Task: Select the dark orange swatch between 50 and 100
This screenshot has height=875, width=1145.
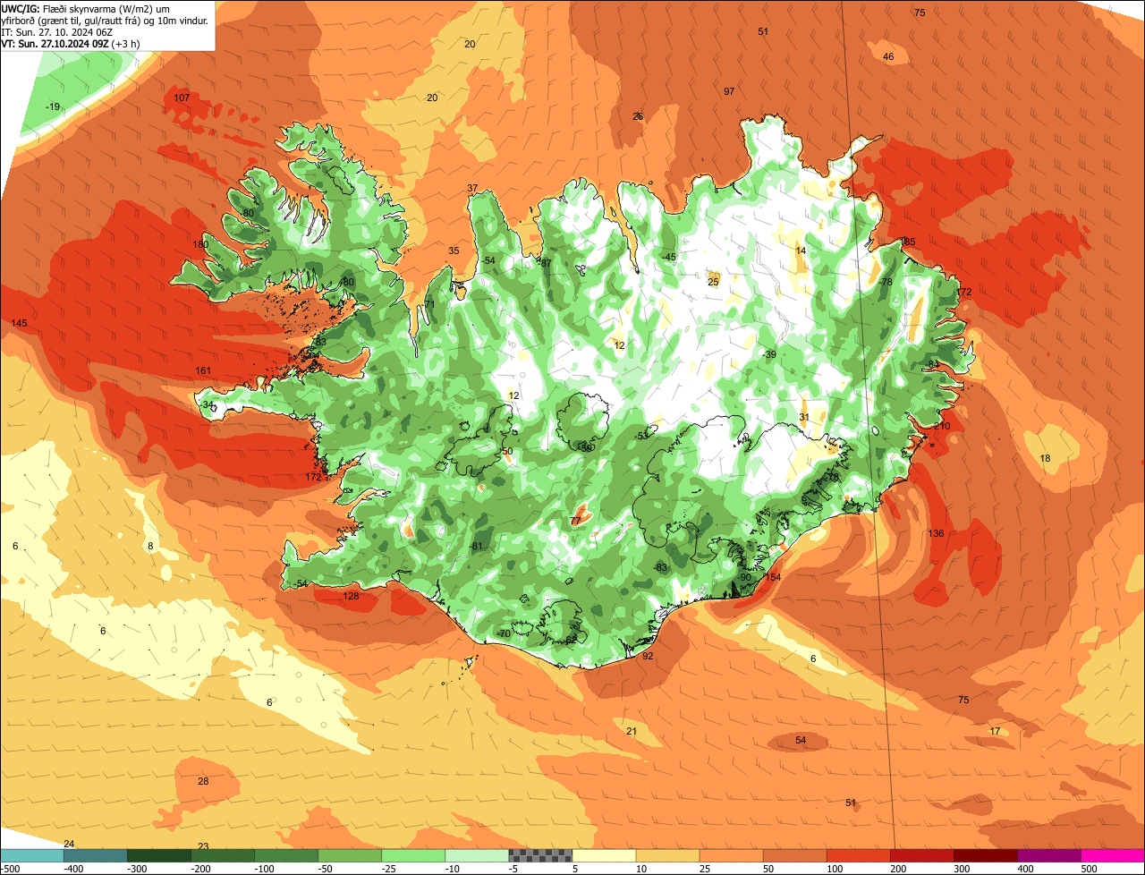Action: [x=794, y=855]
